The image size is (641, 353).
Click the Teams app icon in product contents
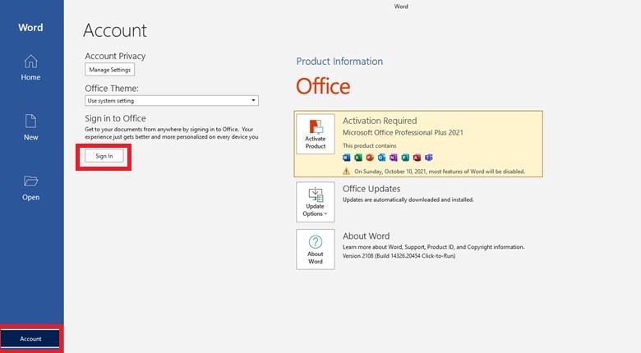pyautogui.click(x=428, y=158)
